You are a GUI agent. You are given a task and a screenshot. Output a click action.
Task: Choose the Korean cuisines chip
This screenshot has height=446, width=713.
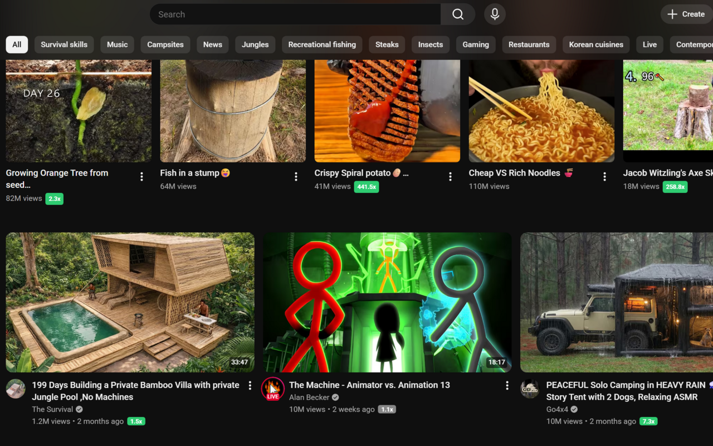pos(596,45)
